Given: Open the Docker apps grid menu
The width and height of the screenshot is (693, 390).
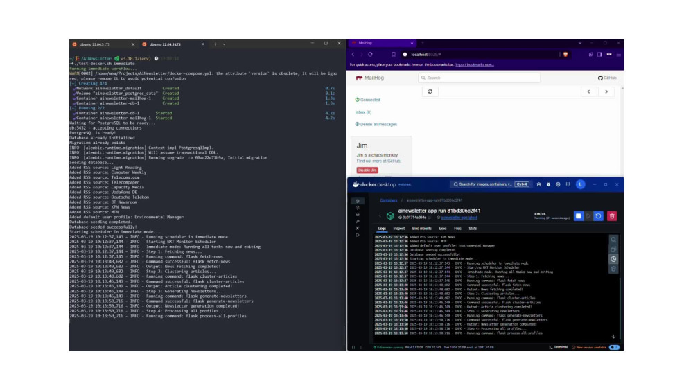Looking at the screenshot, I should pos(568,184).
